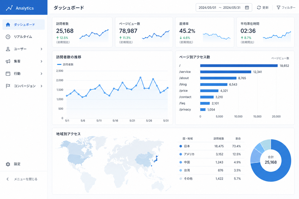
Task: Click Japan highlighted on the world map
Action: pyautogui.click(x=156, y=159)
